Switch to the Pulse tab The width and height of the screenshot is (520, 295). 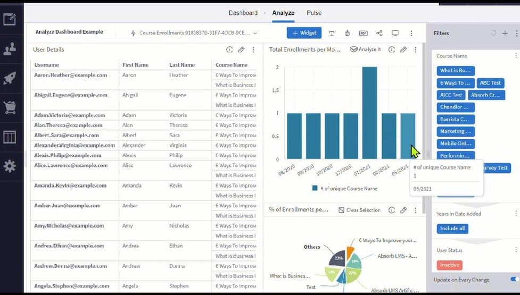[x=314, y=13]
